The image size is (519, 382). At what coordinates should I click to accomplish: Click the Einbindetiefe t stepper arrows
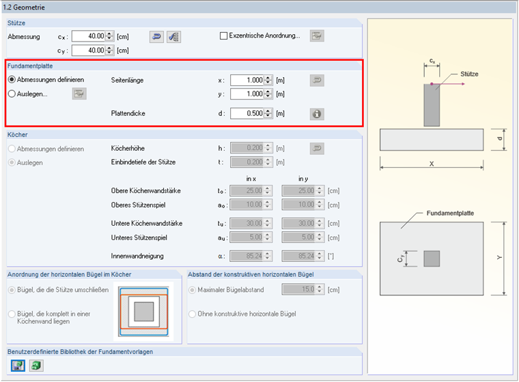click(268, 162)
